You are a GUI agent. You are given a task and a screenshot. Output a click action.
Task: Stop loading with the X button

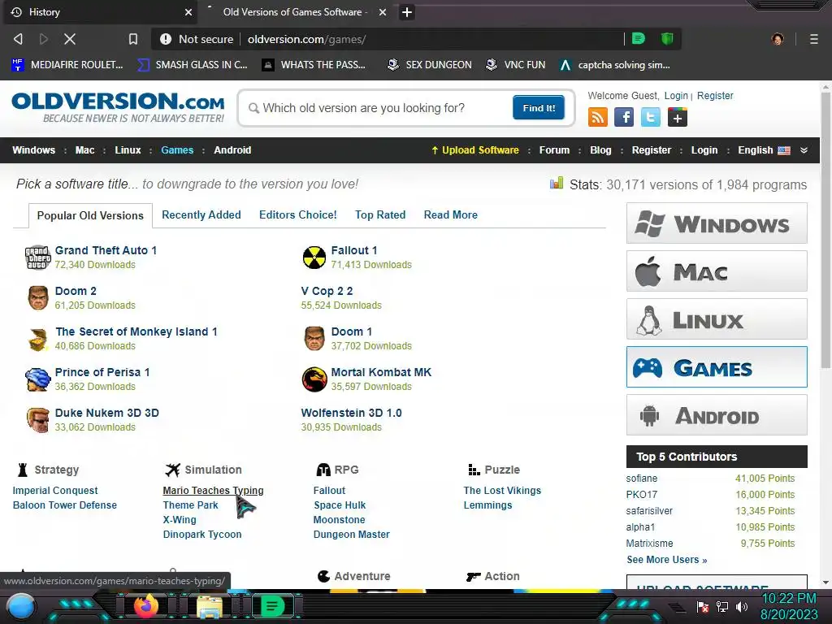click(x=70, y=39)
